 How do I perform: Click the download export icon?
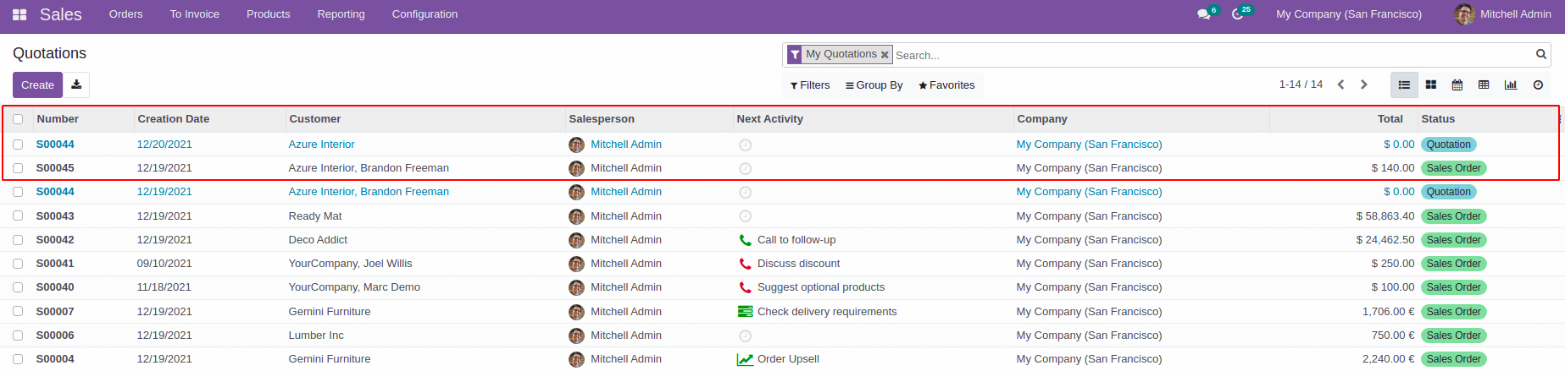click(x=76, y=85)
